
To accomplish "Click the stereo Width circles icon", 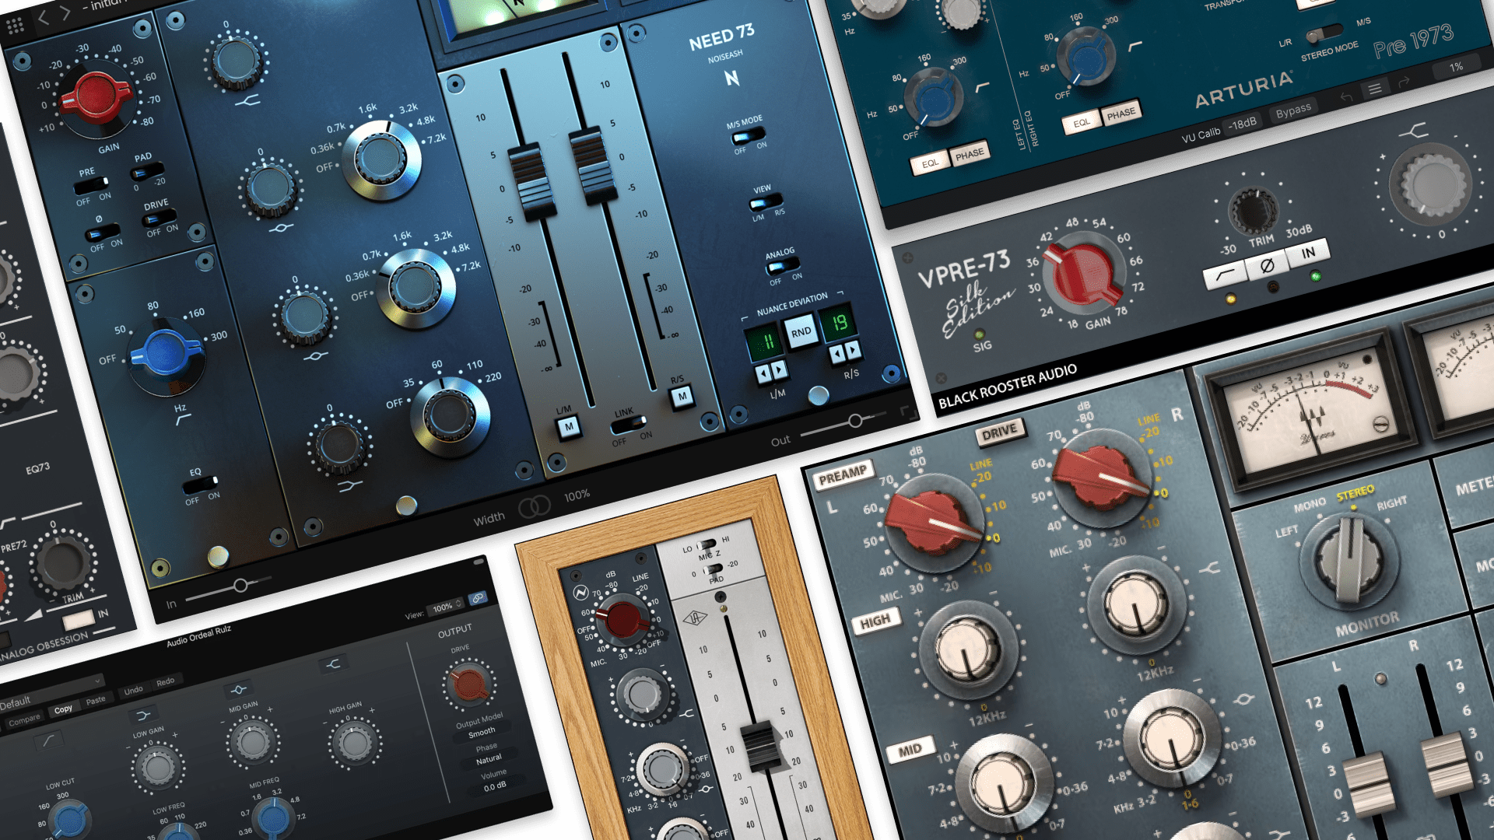I will (534, 507).
